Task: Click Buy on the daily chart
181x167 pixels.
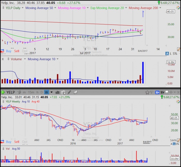Action: [9, 51]
